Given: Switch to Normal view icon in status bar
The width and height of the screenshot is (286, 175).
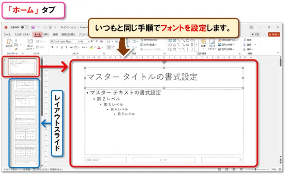Looking at the screenshot, I should point(219,169).
